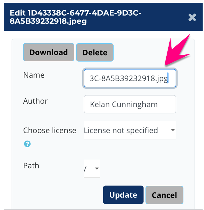Click the pink arrow annotation
This screenshot has width=204, height=210.
(x=176, y=50)
